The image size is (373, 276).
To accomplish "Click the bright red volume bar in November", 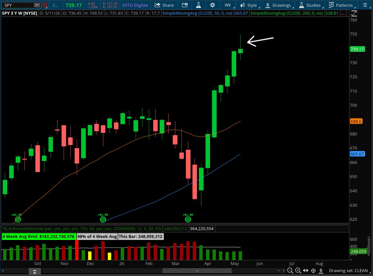I will pyautogui.click(x=76, y=250).
